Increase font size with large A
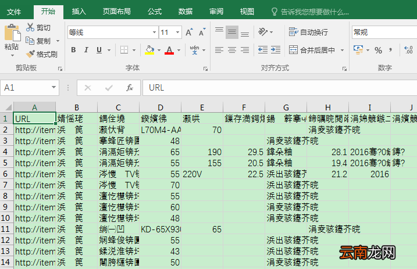The image size is (417, 269). click(189, 33)
